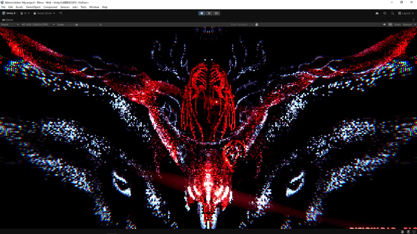Select the Game tab
Image resolution: width=417 pixels, height=234 pixels.
click(x=7, y=20)
